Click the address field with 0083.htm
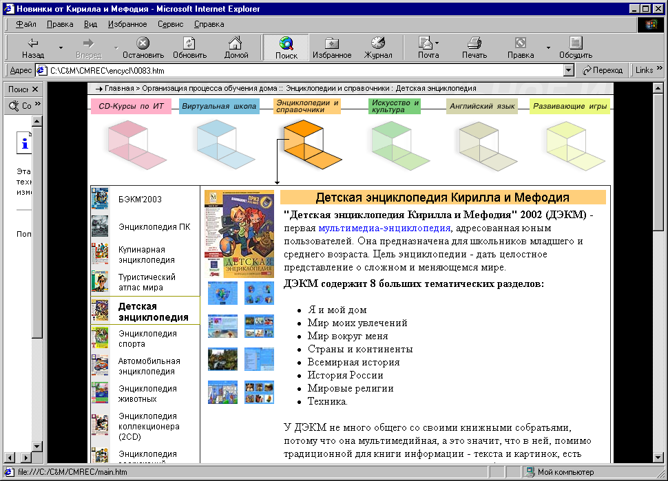 pyautogui.click(x=299, y=71)
